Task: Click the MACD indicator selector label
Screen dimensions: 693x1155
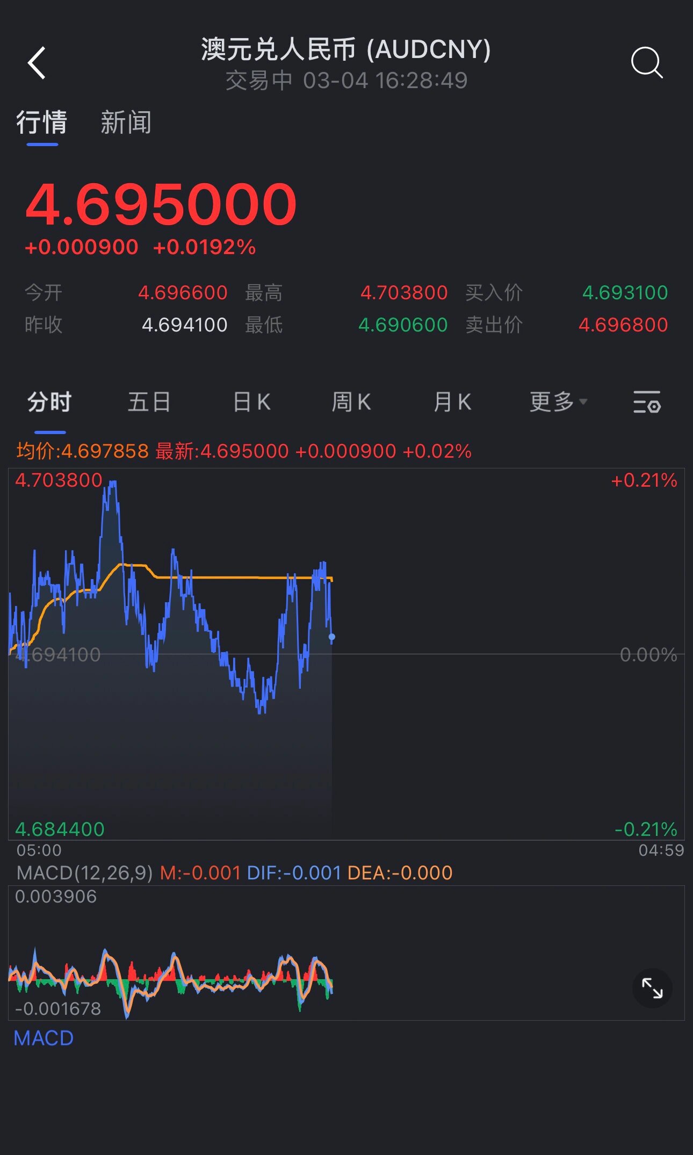Action: [x=44, y=1038]
